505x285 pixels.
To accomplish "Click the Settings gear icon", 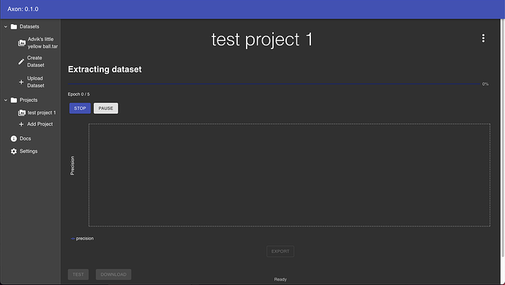I will (x=13, y=151).
